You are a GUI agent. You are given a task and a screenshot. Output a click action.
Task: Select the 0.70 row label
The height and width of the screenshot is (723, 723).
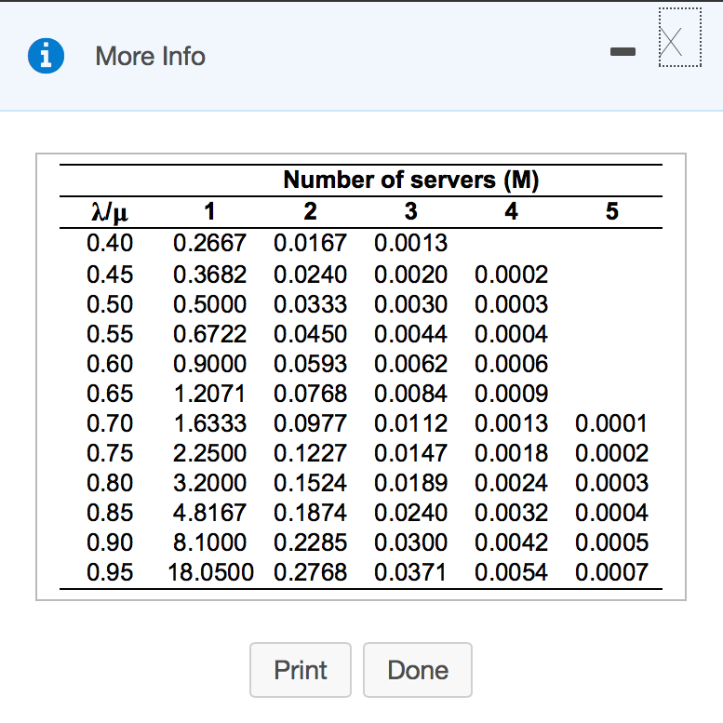click(109, 423)
